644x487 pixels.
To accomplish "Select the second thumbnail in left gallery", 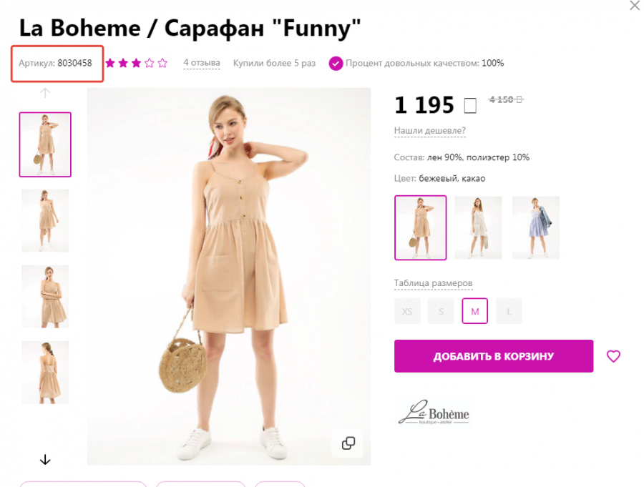I will (45, 220).
